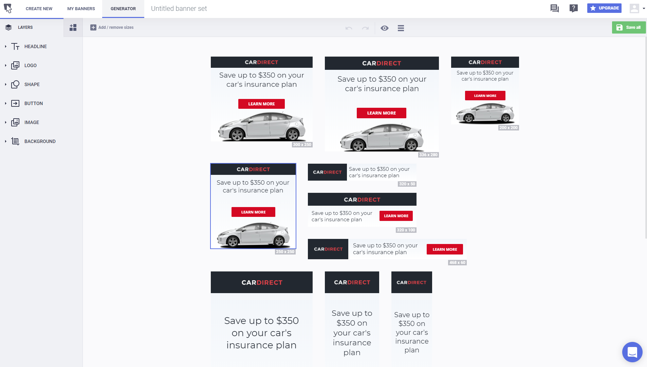Click LEARN MORE button in 336 x 280 banner
Image resolution: width=647 pixels, height=367 pixels.
382,113
